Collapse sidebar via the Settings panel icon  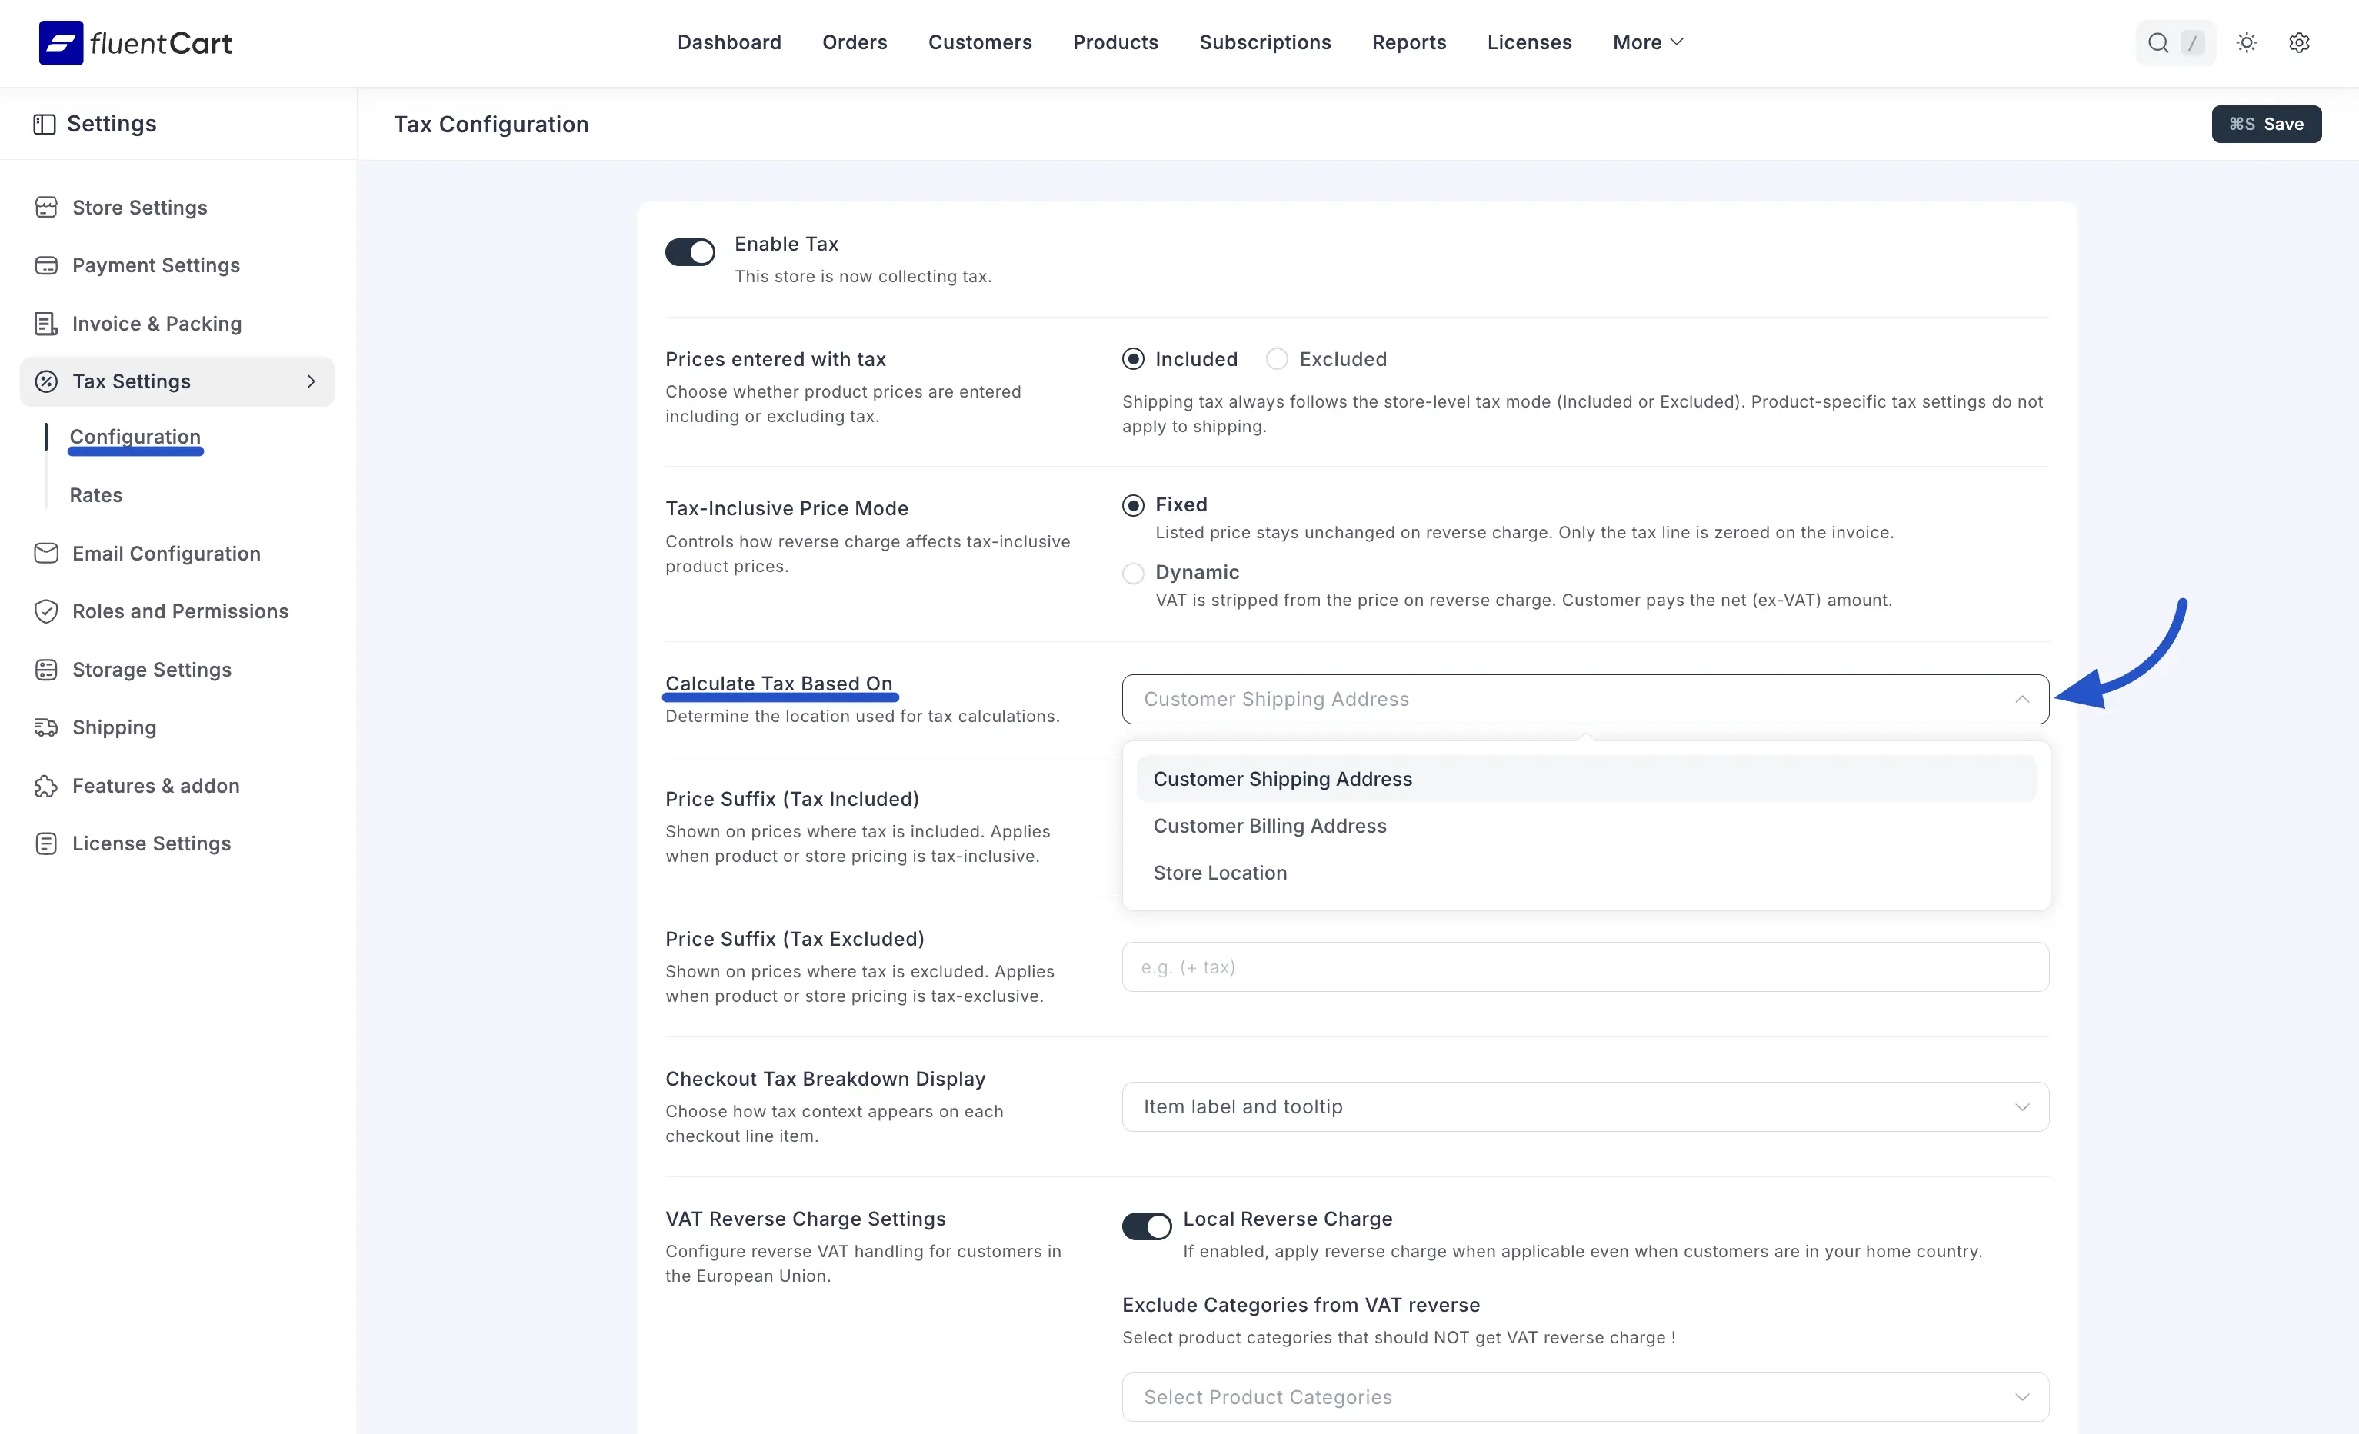tap(44, 125)
